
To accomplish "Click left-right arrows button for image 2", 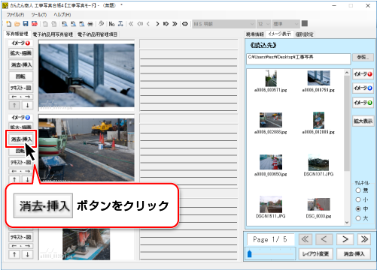I will (21, 171).
